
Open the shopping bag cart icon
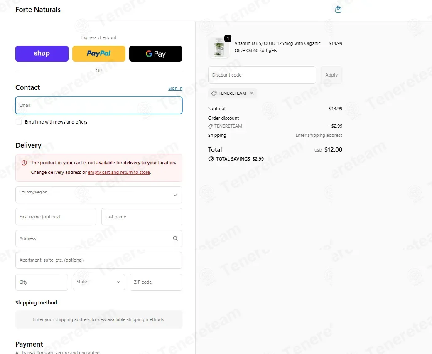(338, 10)
